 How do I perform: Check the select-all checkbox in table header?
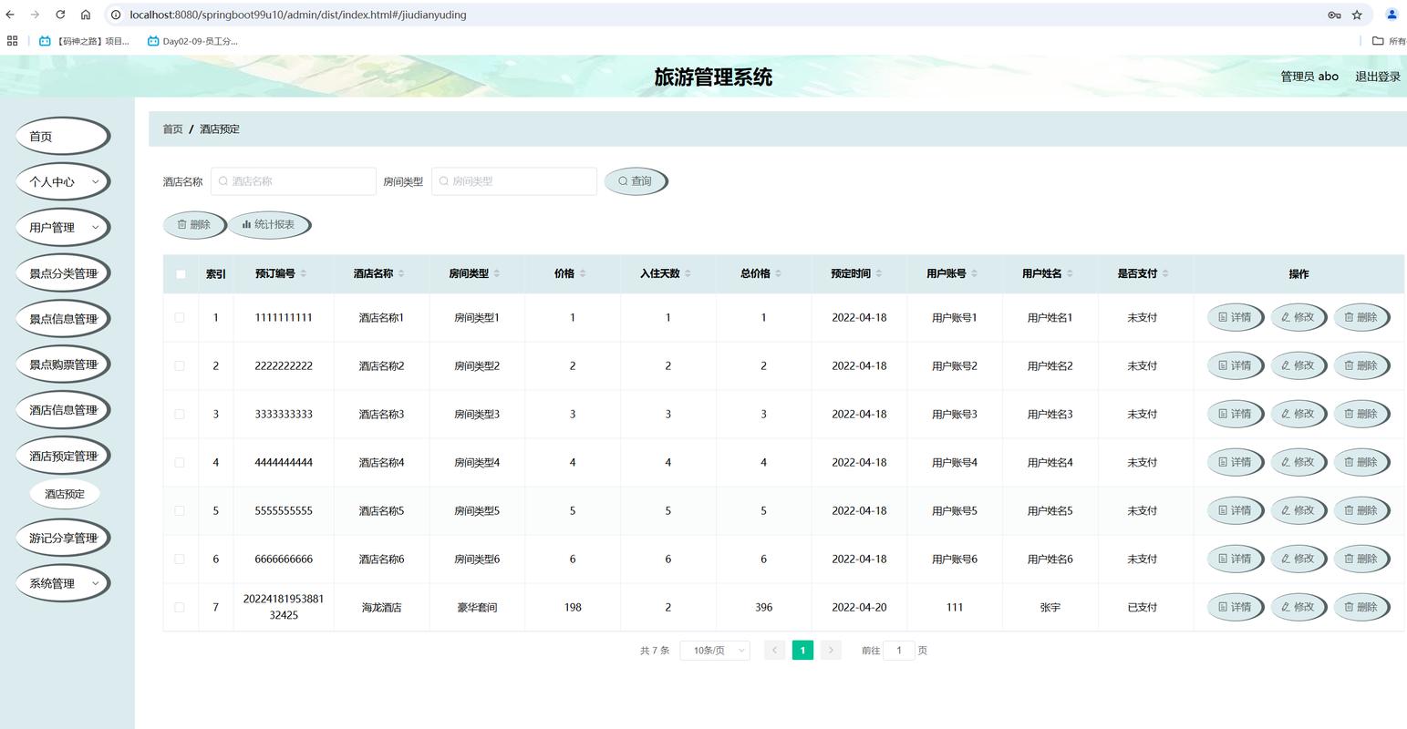click(x=180, y=273)
